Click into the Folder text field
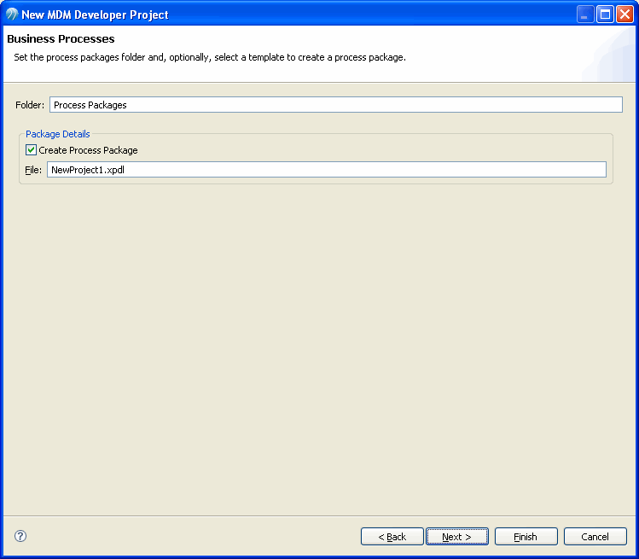The height and width of the screenshot is (559, 639). [336, 105]
